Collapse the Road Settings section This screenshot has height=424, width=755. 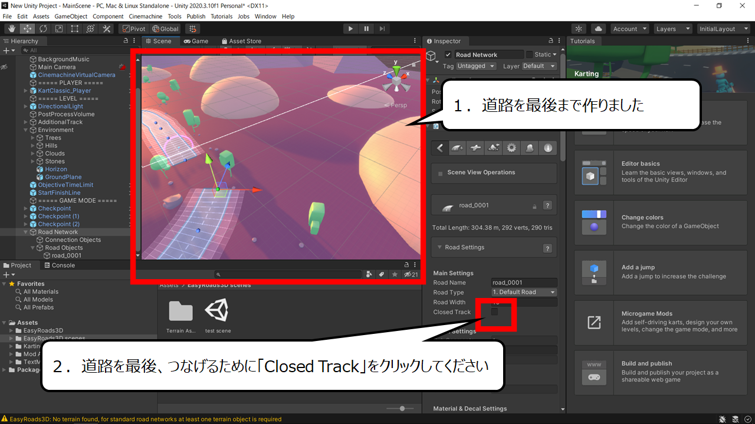pos(439,247)
